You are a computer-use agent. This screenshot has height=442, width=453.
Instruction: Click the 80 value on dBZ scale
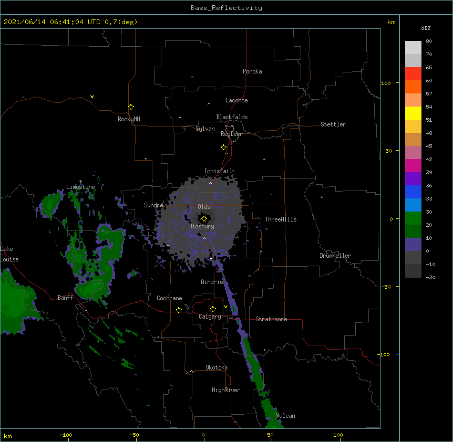tap(429, 41)
